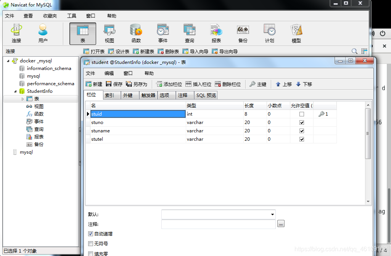Open the 计划 schedule icon in main toolbar

(269, 33)
